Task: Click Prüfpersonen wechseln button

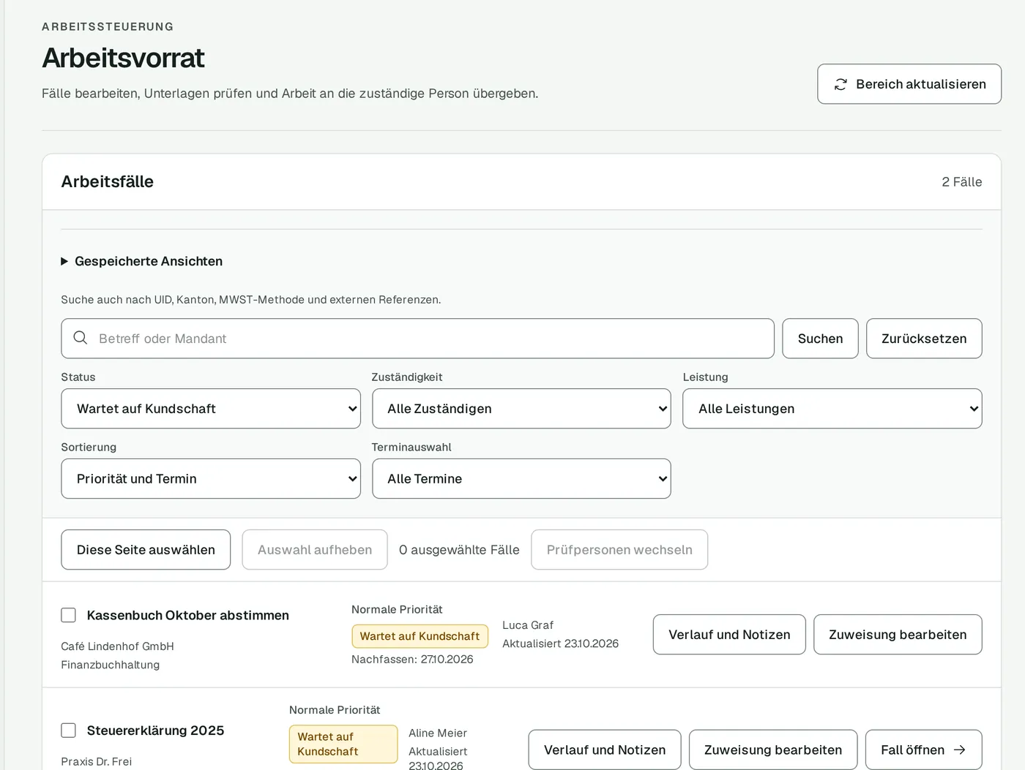Action: (619, 550)
